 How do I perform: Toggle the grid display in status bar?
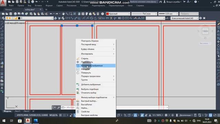pyautogui.click(x=60, y=115)
